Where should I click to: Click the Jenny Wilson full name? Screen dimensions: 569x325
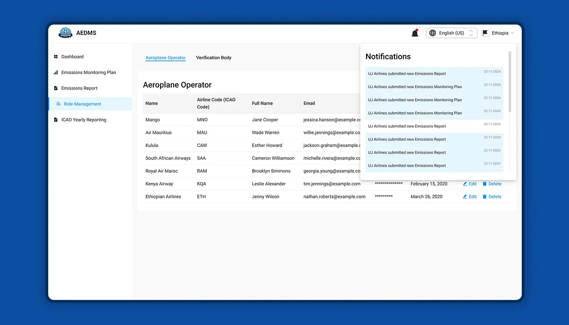pyautogui.click(x=266, y=196)
